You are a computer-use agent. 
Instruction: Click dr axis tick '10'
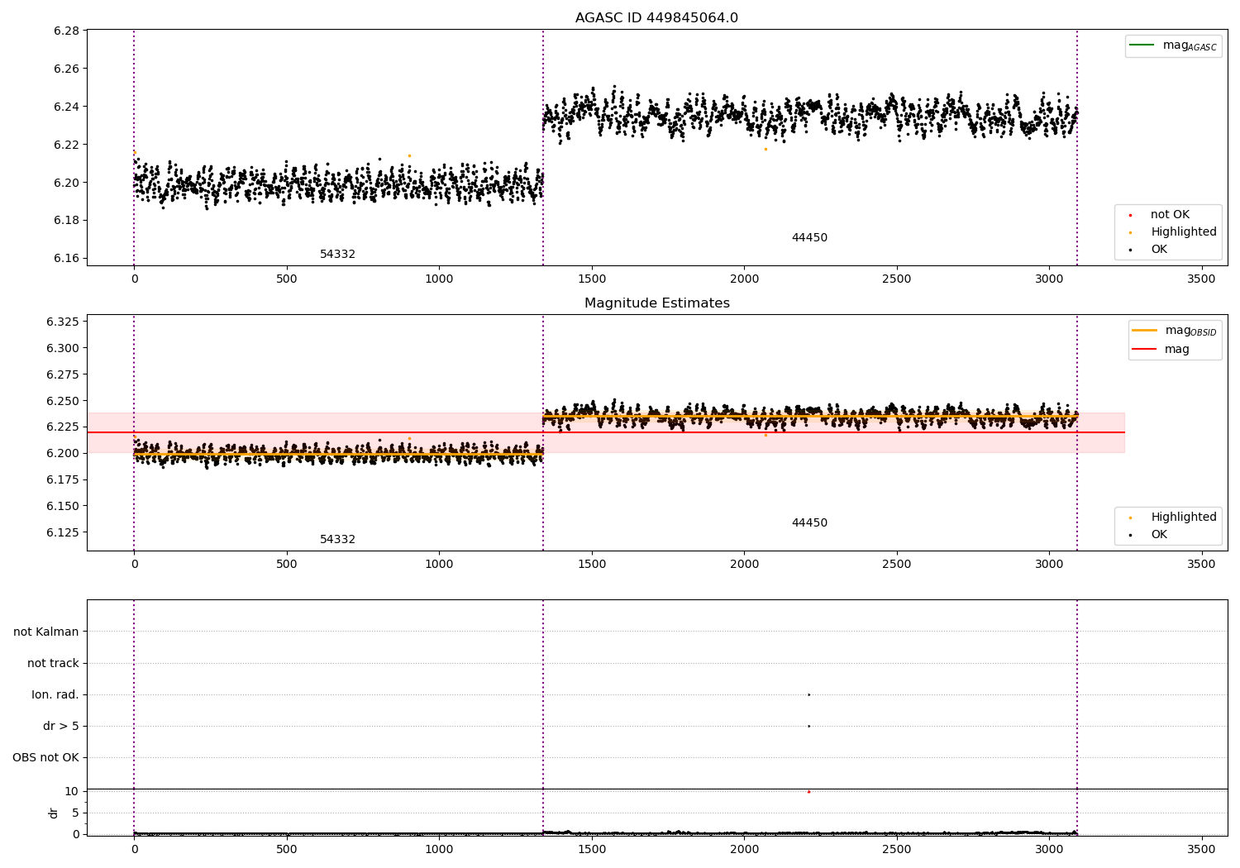pos(71,792)
